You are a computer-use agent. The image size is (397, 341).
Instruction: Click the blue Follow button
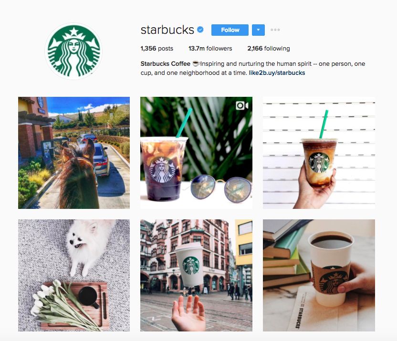point(230,30)
